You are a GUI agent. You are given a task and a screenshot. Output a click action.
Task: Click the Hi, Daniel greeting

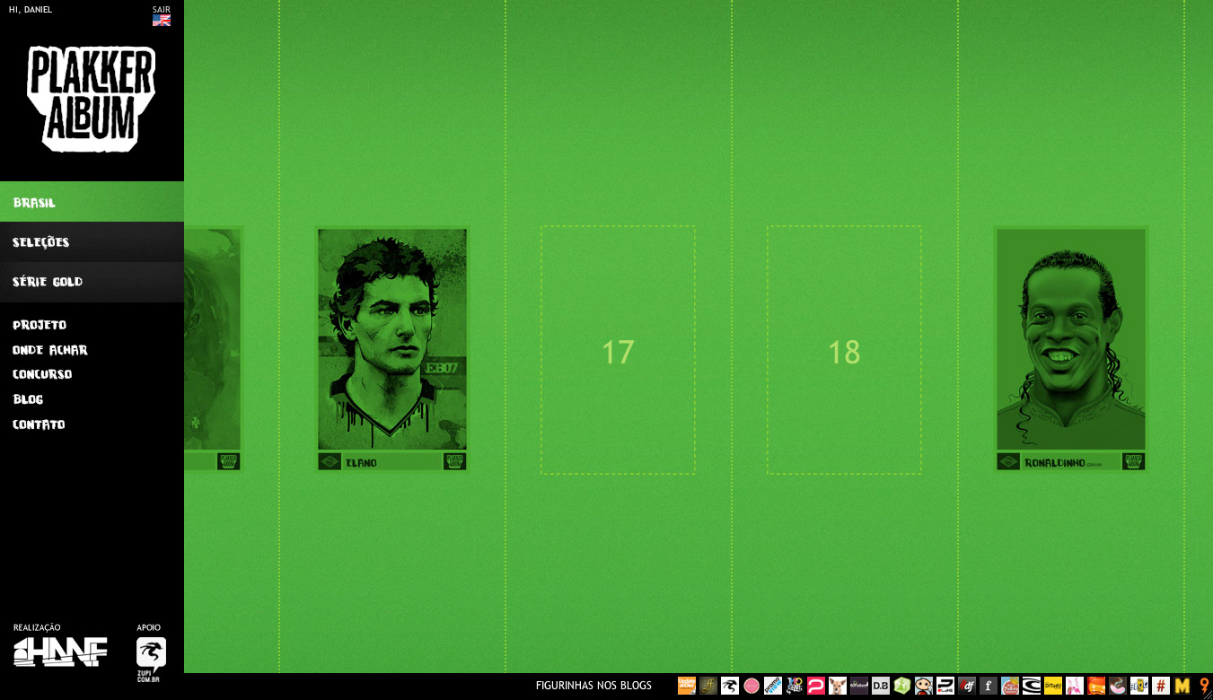(30, 10)
